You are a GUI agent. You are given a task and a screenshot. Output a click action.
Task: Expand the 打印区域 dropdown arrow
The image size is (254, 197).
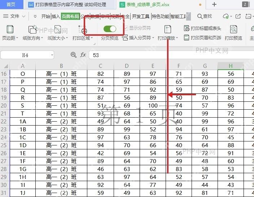coord(92,38)
